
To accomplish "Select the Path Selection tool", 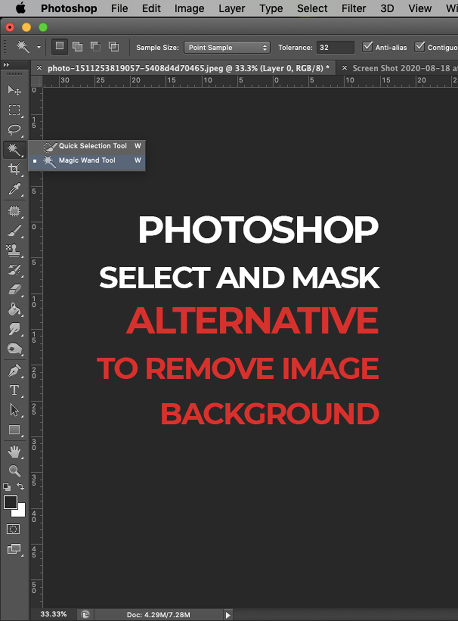I will point(14,410).
